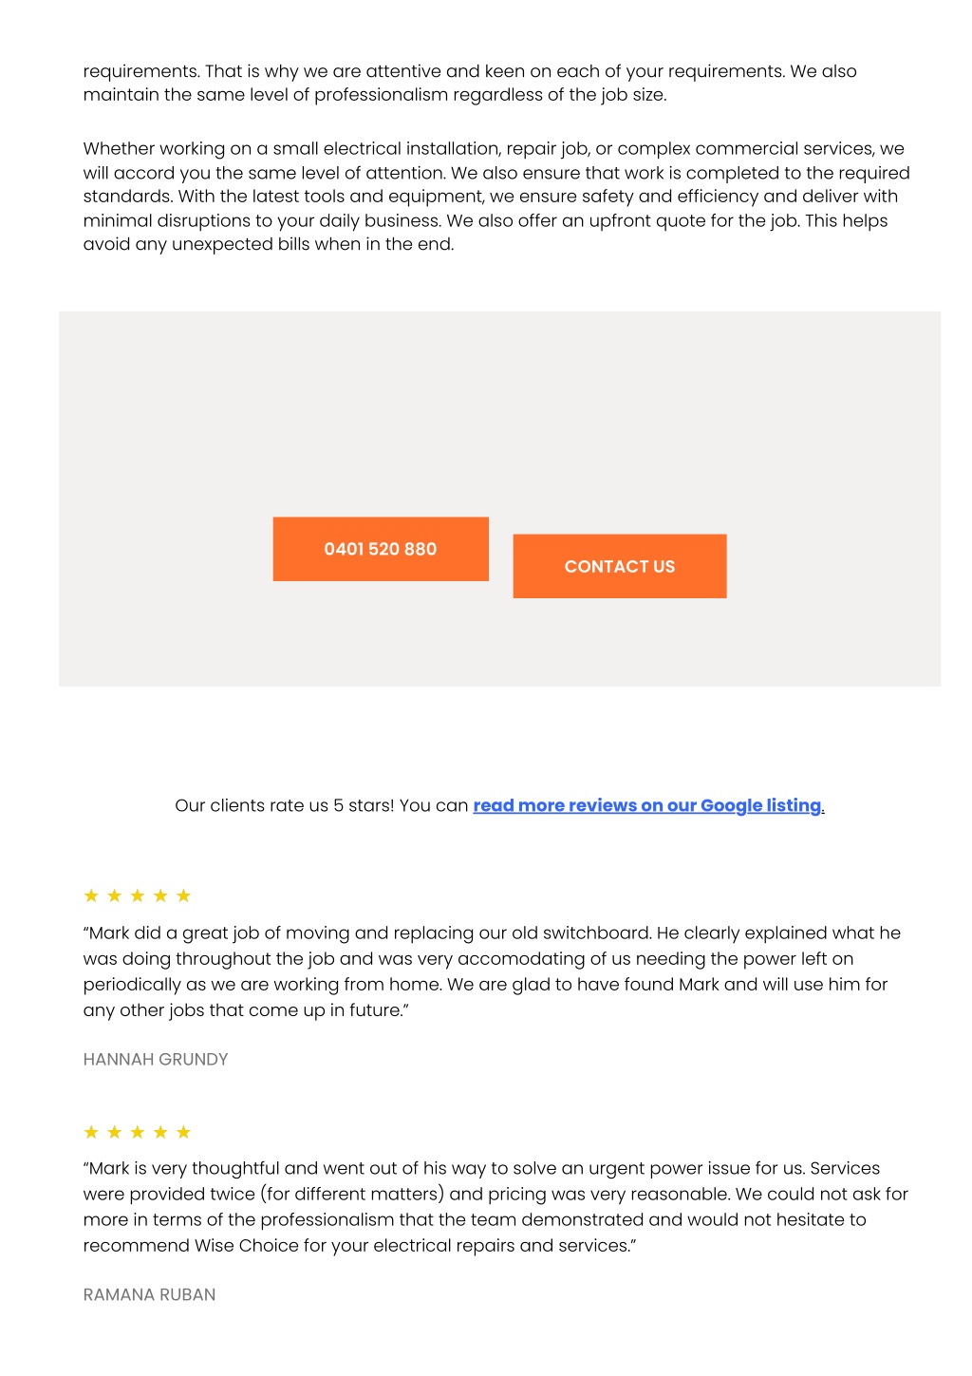Click the Our clients rate us 5 stars text
972x1376 pixels.
coord(322,805)
